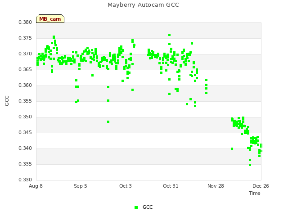The image size is (288, 216).
Task: Click the 0.345 y-axis tick label
Action: [x=25, y=132]
